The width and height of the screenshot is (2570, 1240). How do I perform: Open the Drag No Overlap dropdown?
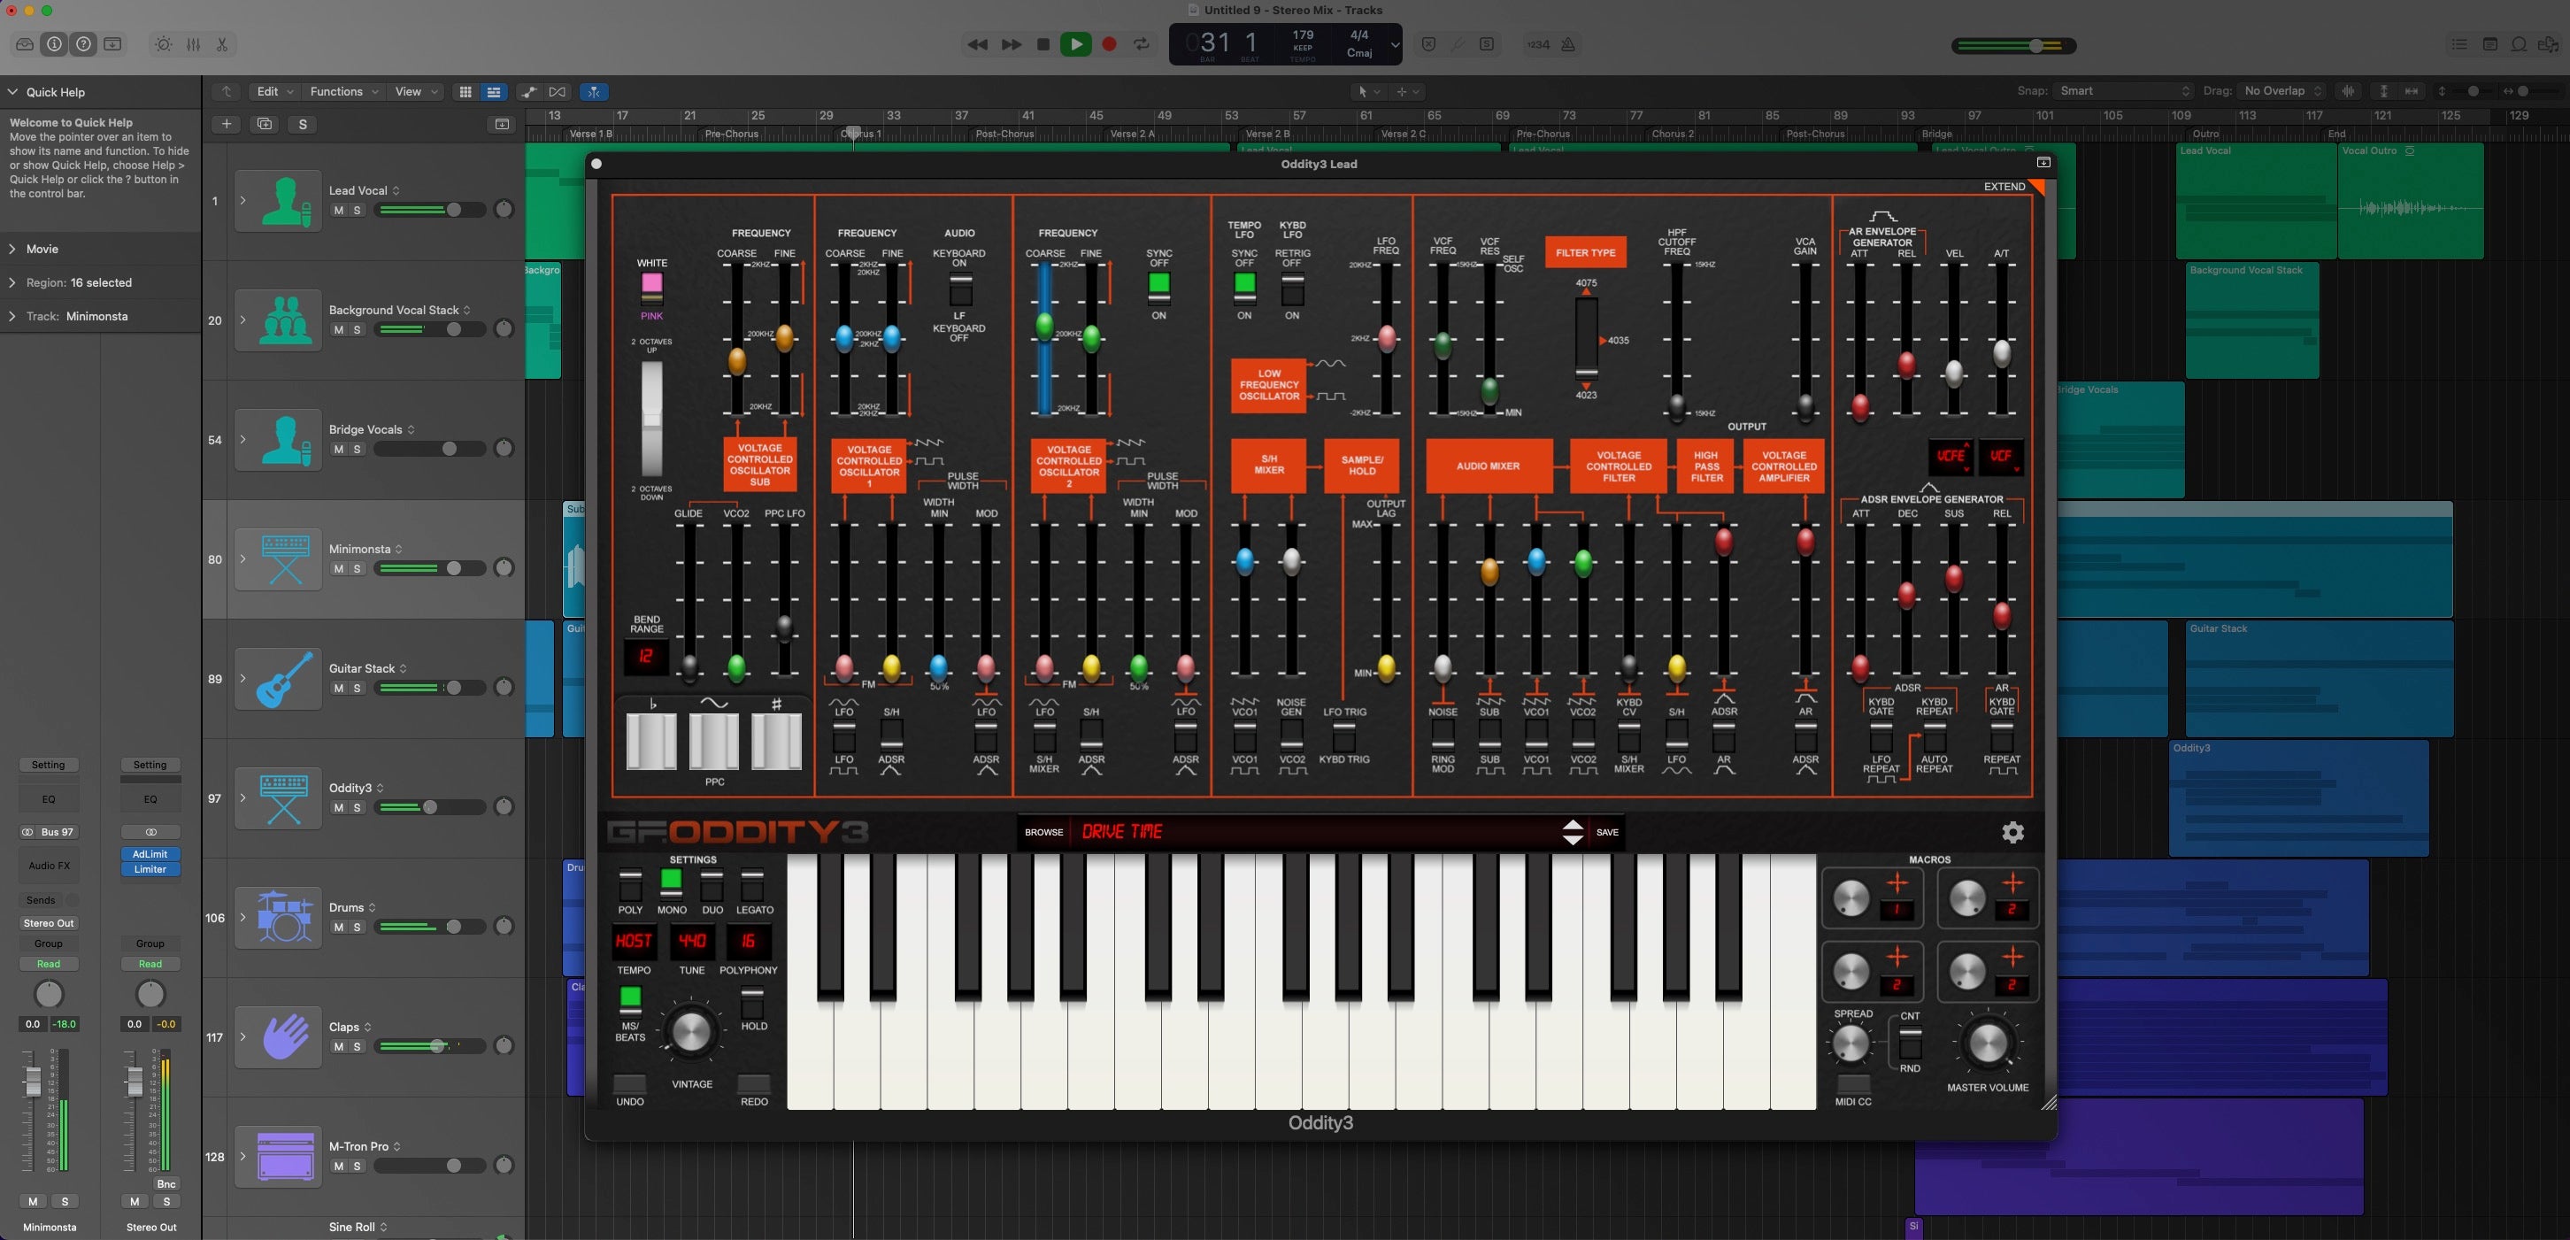tap(2282, 91)
